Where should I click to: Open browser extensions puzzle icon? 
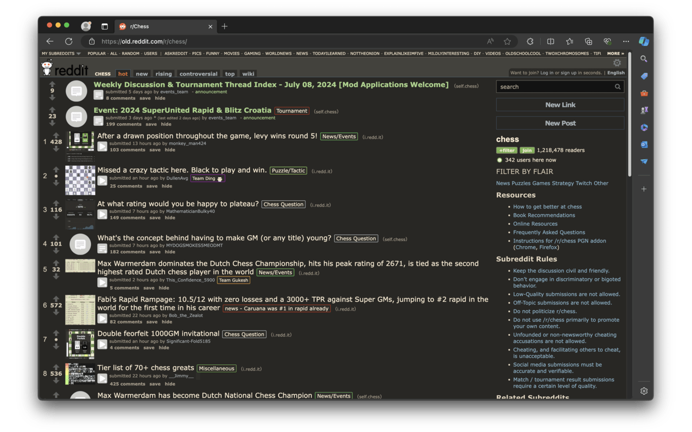tap(530, 41)
